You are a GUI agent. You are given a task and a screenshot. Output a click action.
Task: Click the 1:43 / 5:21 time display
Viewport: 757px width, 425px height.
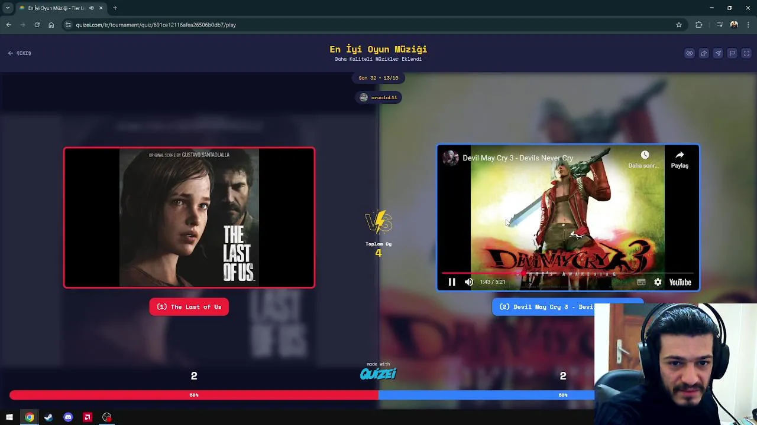point(493,282)
